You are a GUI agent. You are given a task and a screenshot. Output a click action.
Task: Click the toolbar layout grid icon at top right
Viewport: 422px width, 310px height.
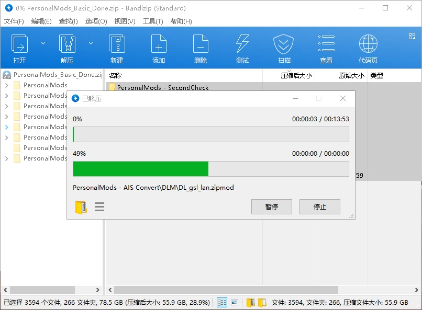click(x=412, y=36)
